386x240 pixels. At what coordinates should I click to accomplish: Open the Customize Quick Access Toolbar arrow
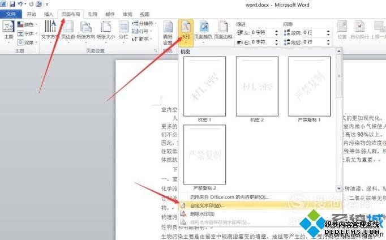point(47,5)
